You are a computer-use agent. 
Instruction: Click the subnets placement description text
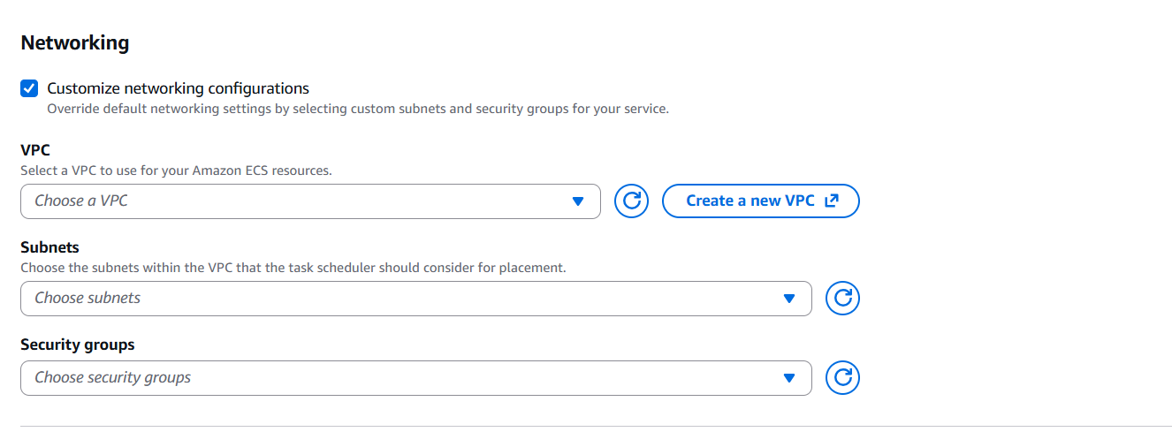click(x=293, y=267)
